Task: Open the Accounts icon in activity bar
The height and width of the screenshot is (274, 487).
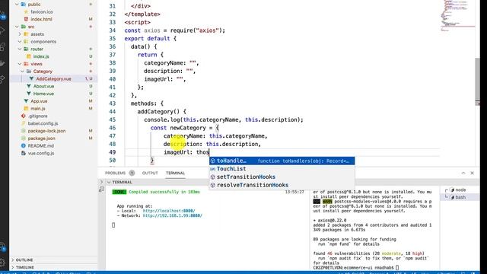Action: (2, 247)
